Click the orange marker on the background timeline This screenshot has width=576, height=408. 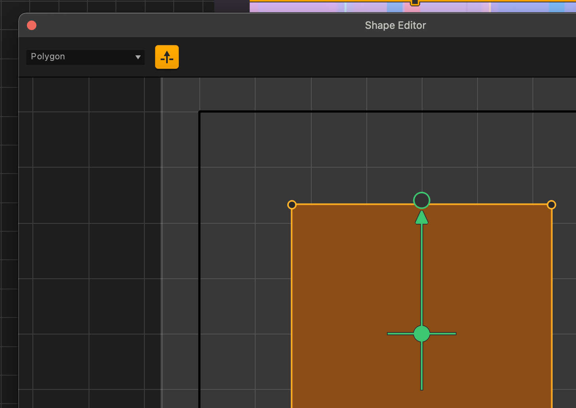[415, 2]
